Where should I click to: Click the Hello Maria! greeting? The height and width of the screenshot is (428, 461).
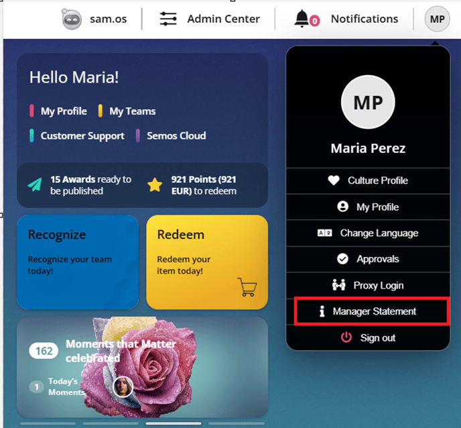point(74,77)
